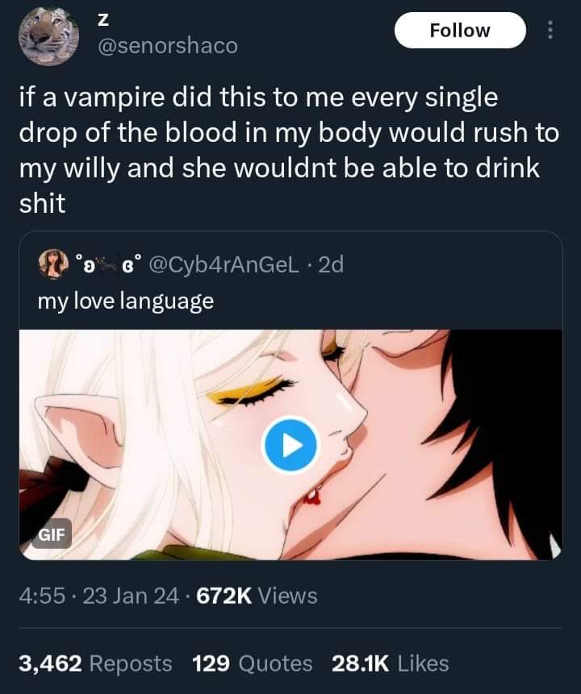Play the GIF with the blue play button

[291, 443]
